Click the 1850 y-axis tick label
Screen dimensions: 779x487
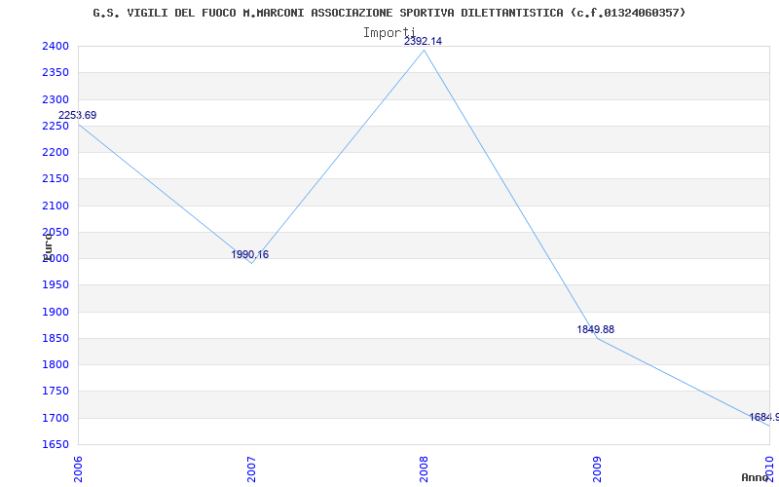[x=56, y=338]
